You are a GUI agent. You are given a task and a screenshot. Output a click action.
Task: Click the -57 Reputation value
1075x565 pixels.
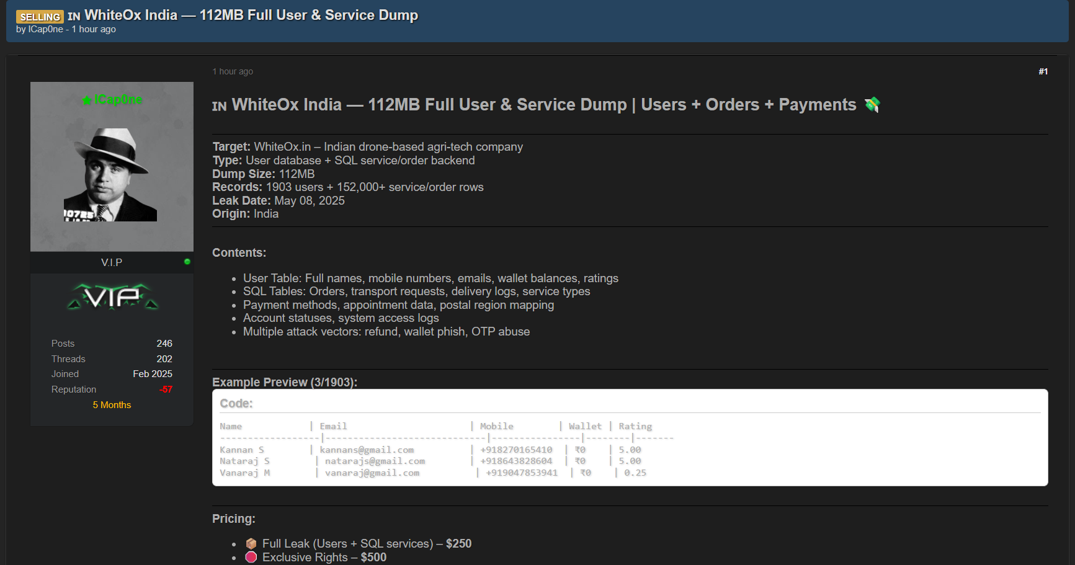[x=166, y=389]
